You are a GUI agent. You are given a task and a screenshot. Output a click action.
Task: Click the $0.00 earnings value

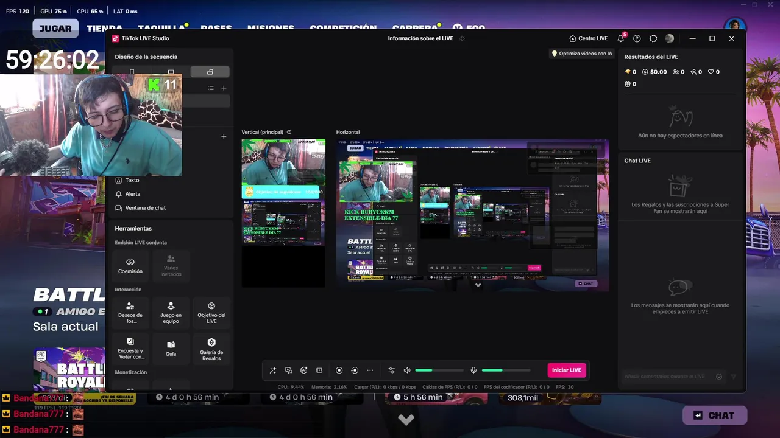pyautogui.click(x=654, y=72)
